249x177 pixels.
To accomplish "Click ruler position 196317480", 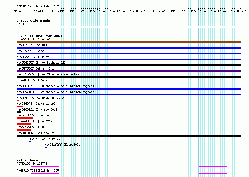I will (x=37, y=11).
